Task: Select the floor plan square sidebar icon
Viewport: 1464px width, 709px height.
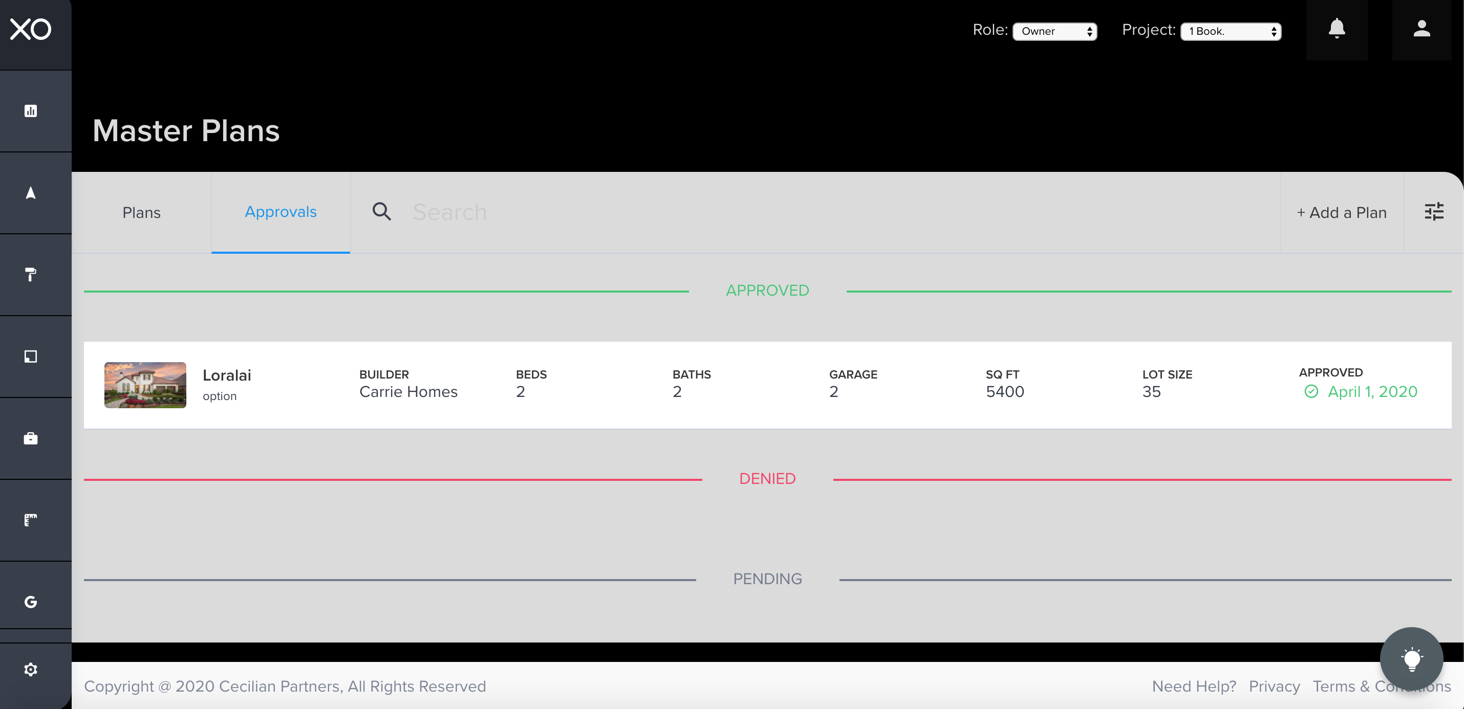Action: (31, 356)
